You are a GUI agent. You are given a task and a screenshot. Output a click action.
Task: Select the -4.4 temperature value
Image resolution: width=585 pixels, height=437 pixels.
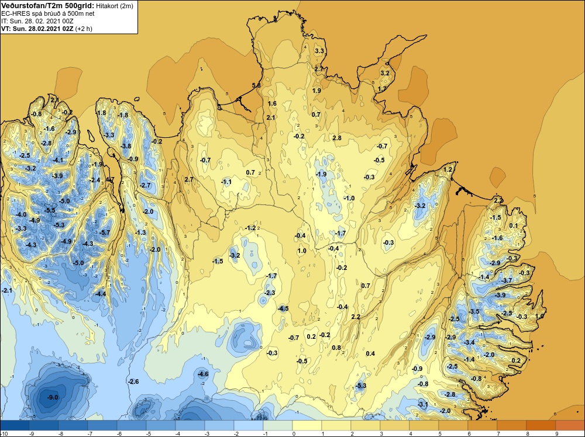tap(101, 294)
